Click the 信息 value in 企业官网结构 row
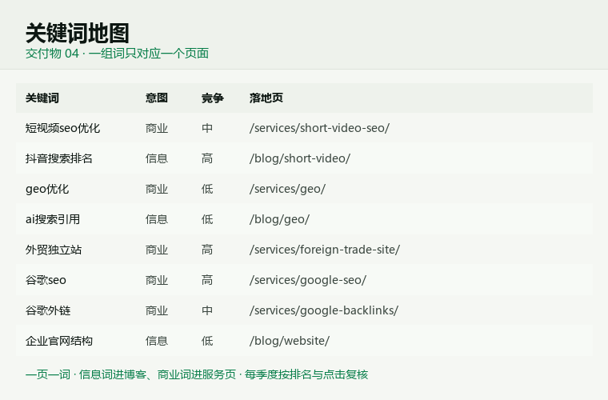The image size is (608, 400). pos(157,341)
